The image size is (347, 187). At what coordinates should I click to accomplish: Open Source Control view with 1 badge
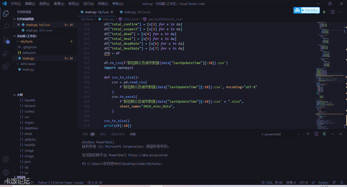coord(6,40)
